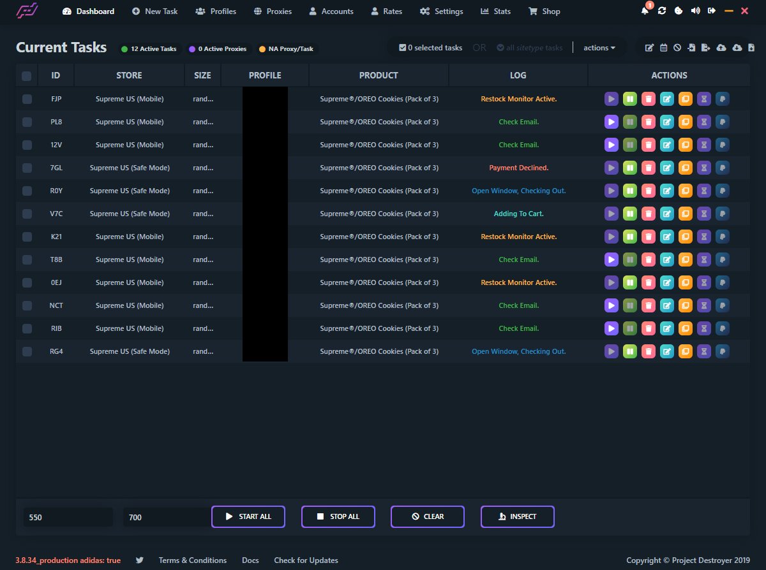The height and width of the screenshot is (570, 766).
Task: Click the 'Adding To Cart.' log entry
Action: (x=519, y=214)
